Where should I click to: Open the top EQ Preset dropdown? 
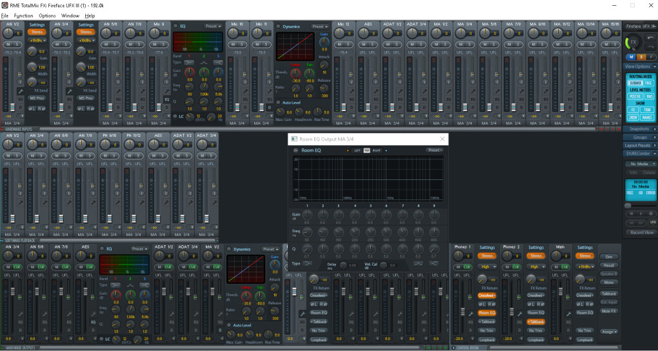213,26
